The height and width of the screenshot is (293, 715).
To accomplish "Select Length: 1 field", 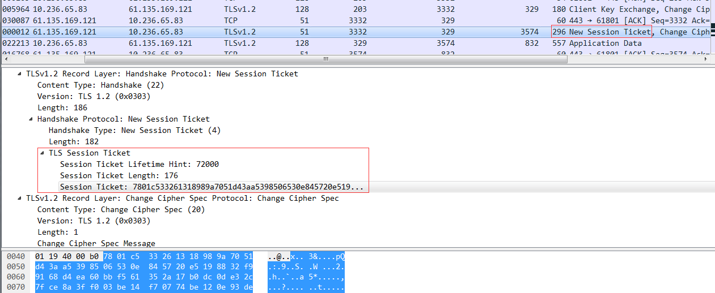I will click(x=57, y=232).
